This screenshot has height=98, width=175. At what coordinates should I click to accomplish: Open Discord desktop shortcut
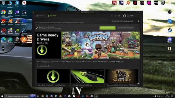[x=170, y=40]
